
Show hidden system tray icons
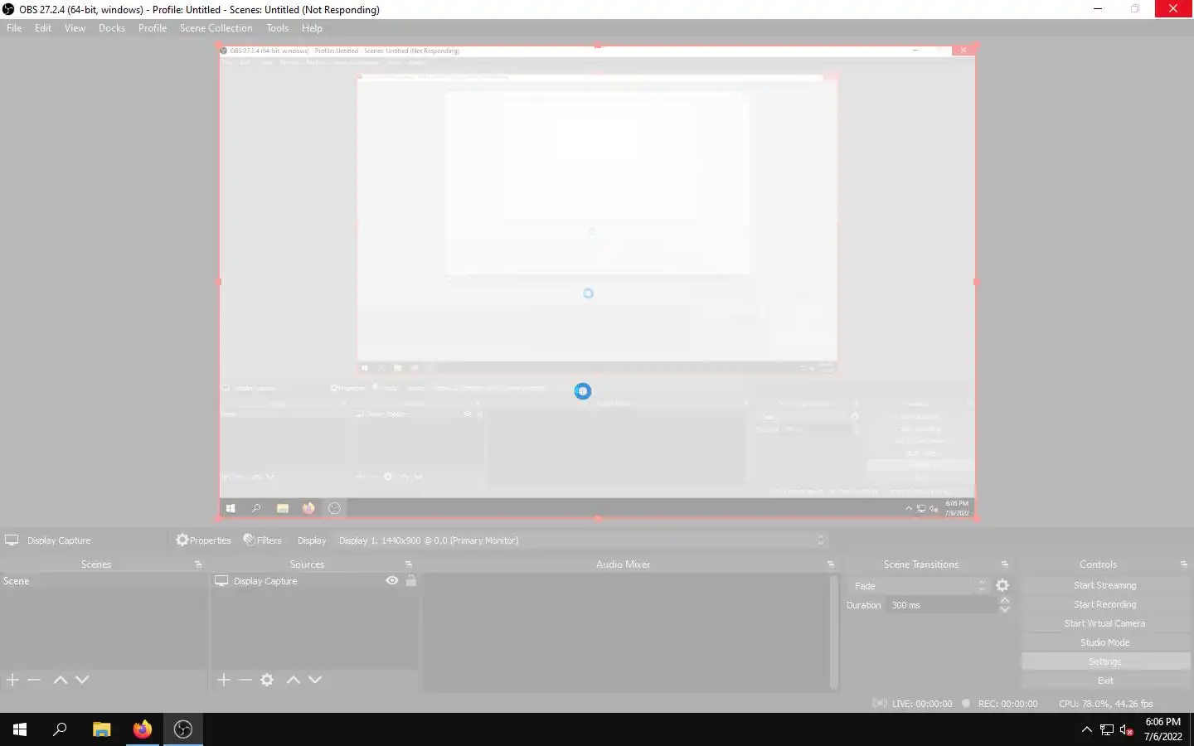pos(1086,729)
